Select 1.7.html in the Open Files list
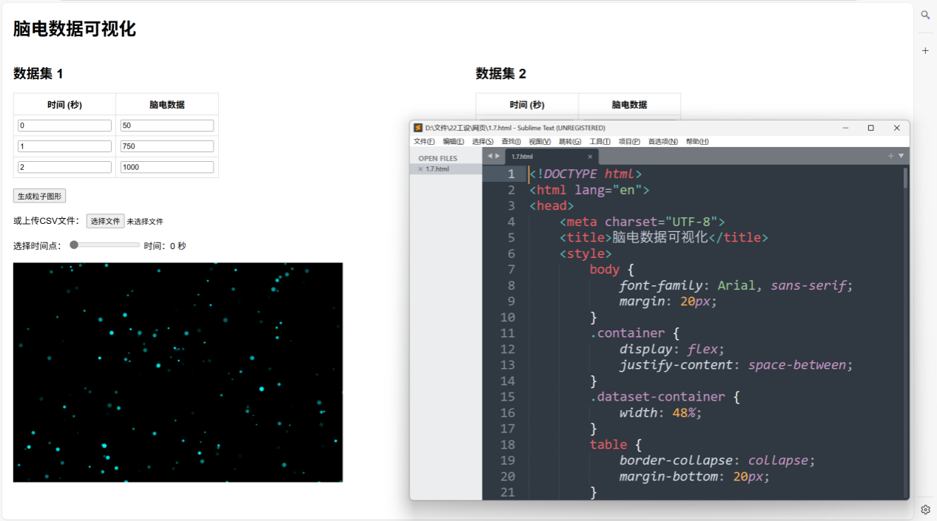 click(x=437, y=169)
